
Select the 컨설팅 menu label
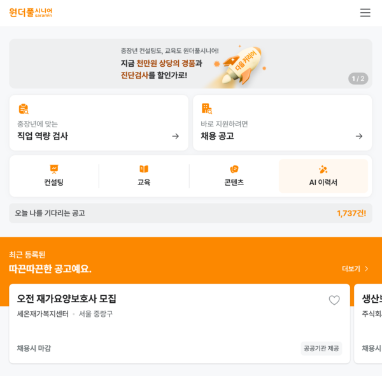coord(54,182)
